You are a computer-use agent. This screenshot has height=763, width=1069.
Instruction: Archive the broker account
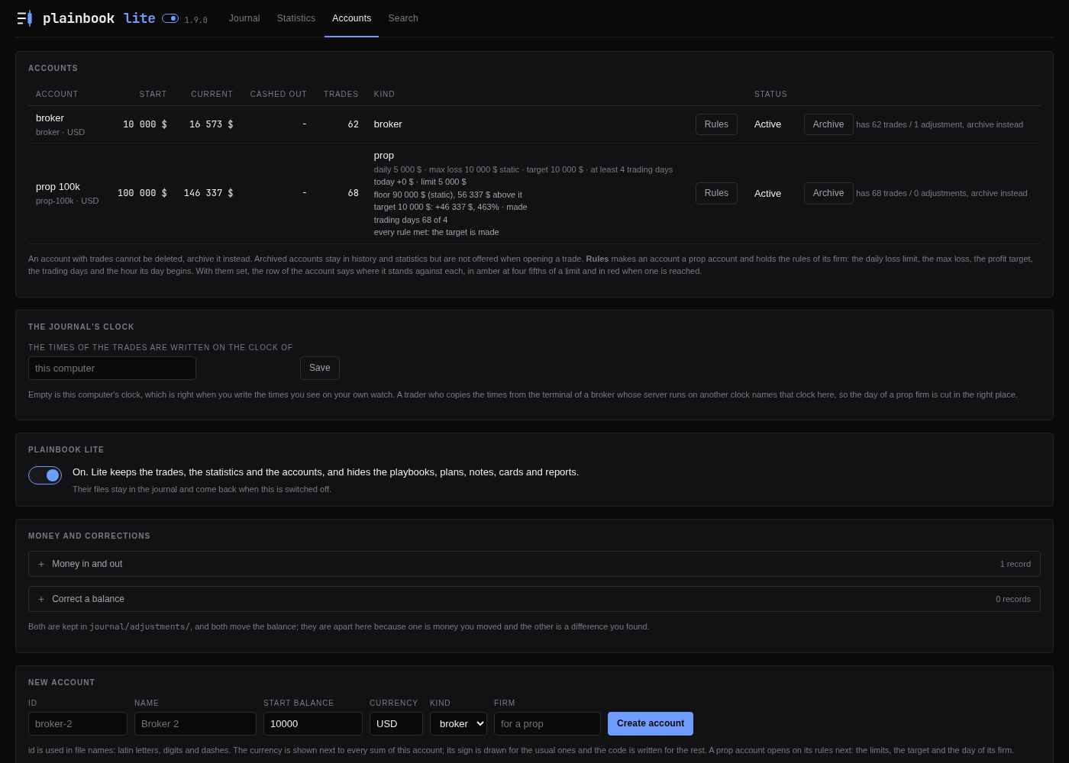pos(828,124)
